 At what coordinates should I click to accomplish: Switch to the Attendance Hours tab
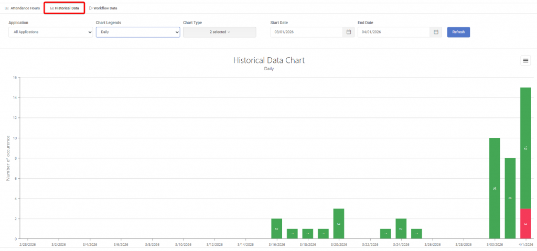point(22,8)
